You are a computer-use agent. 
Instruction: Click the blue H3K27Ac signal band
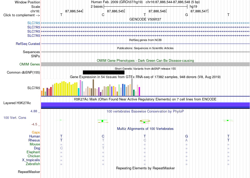[x=145, y=105]
